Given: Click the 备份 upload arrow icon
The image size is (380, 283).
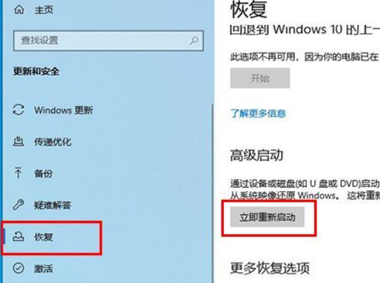Looking at the screenshot, I should (18, 173).
